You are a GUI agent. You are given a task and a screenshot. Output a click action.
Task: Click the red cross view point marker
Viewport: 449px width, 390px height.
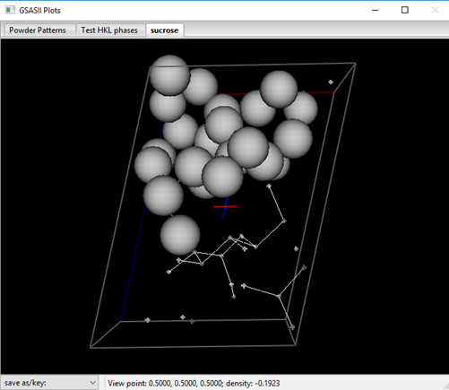pos(225,206)
